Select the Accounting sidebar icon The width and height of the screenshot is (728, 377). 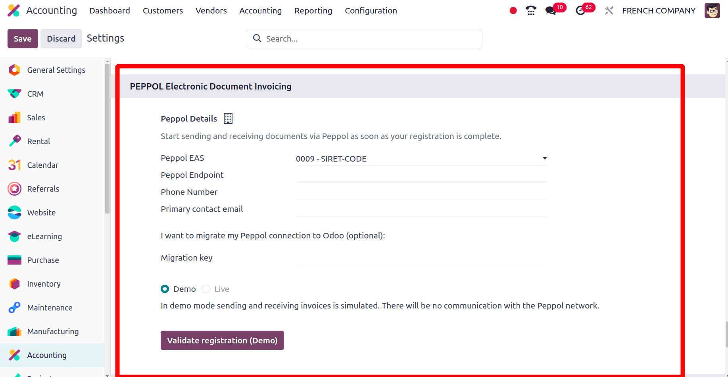pyautogui.click(x=14, y=355)
